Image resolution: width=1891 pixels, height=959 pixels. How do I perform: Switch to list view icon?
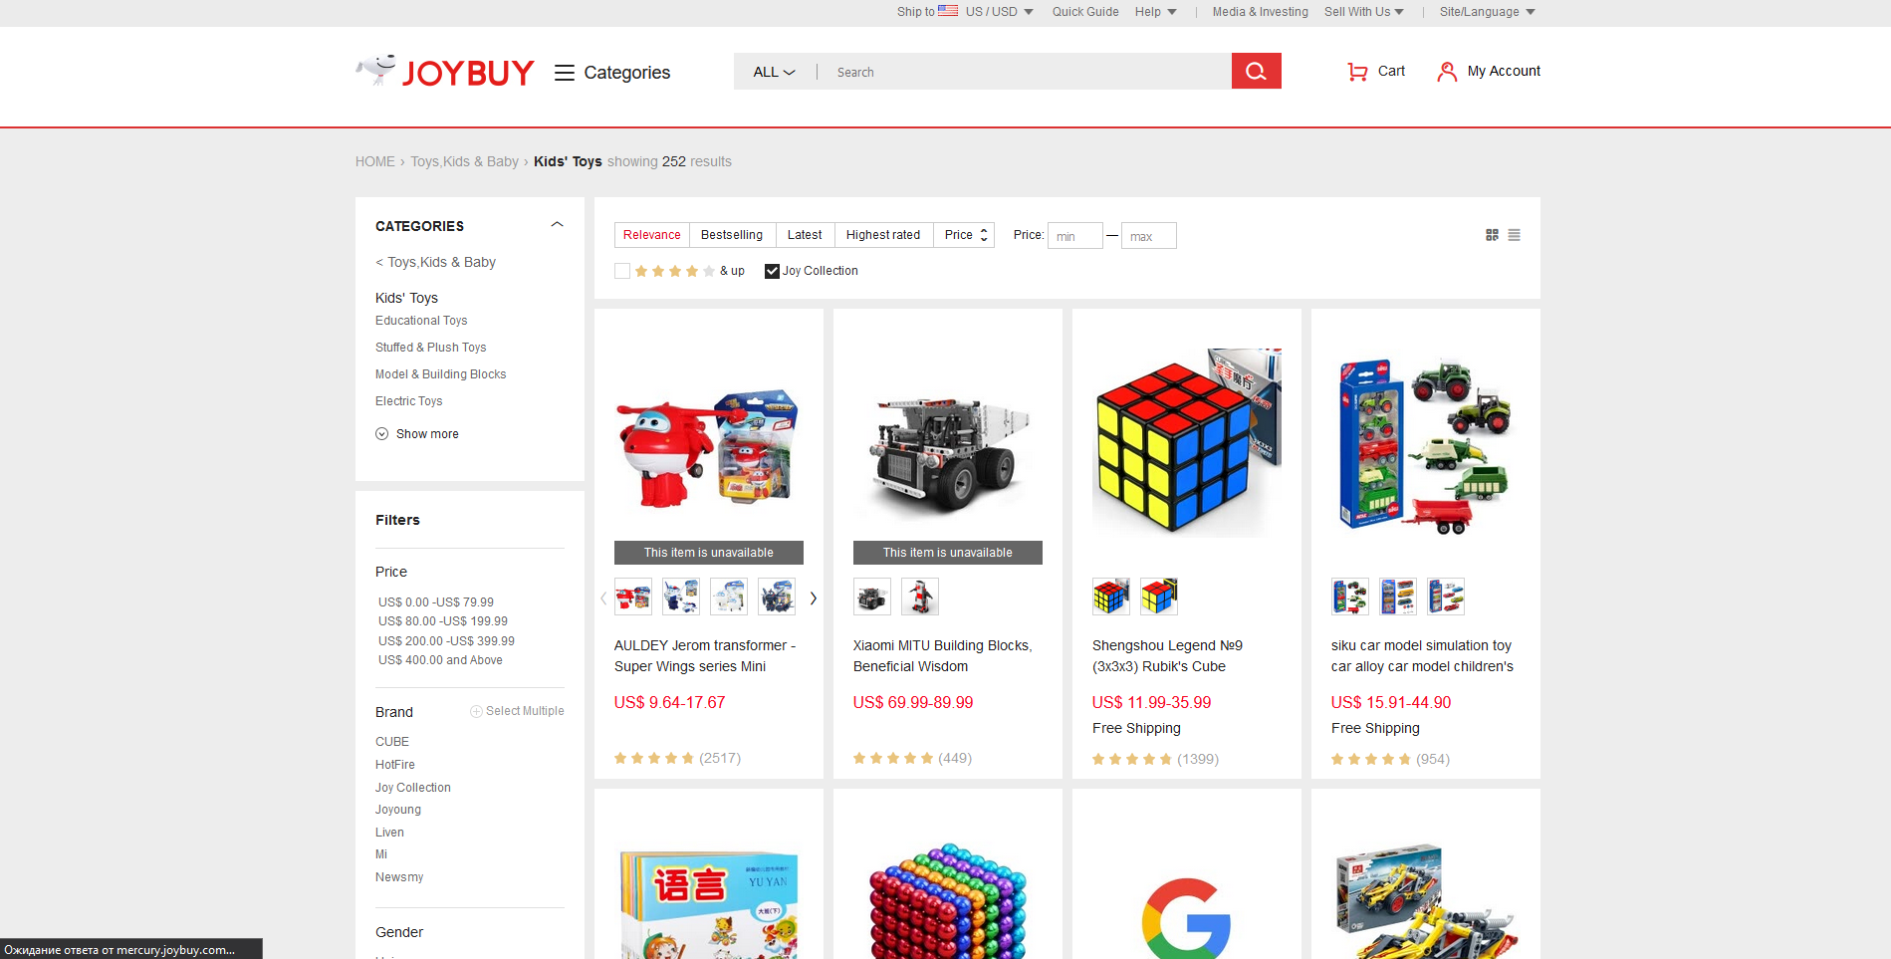pyautogui.click(x=1514, y=235)
